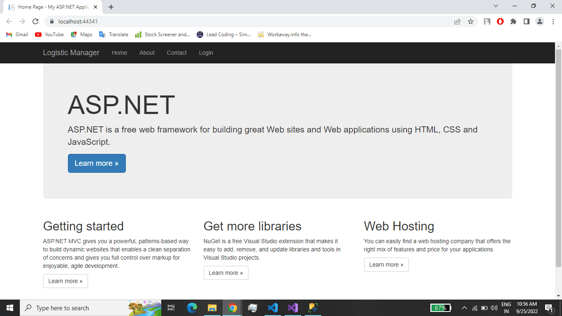Click the grey extension icon beside the star
Viewport: 562px width, 316px height.
pos(487,21)
